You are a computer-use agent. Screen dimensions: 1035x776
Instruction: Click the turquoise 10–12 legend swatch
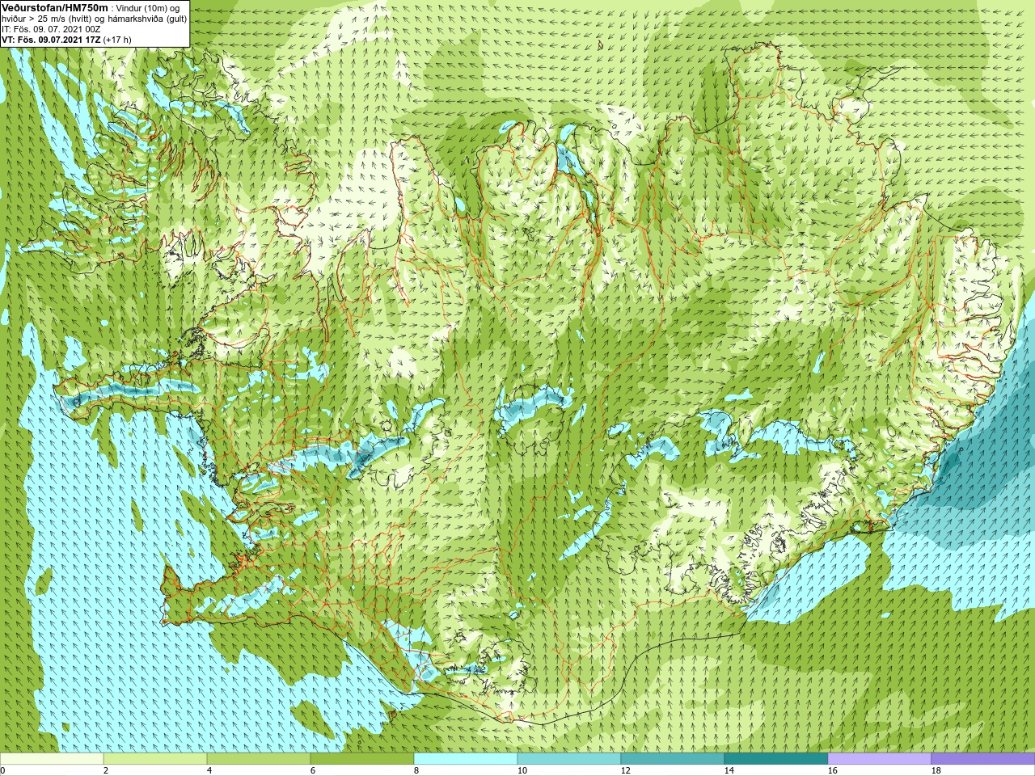[569, 759]
